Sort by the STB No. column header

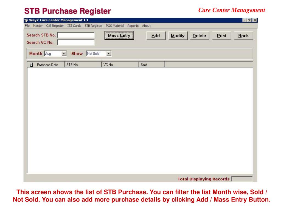(83, 65)
